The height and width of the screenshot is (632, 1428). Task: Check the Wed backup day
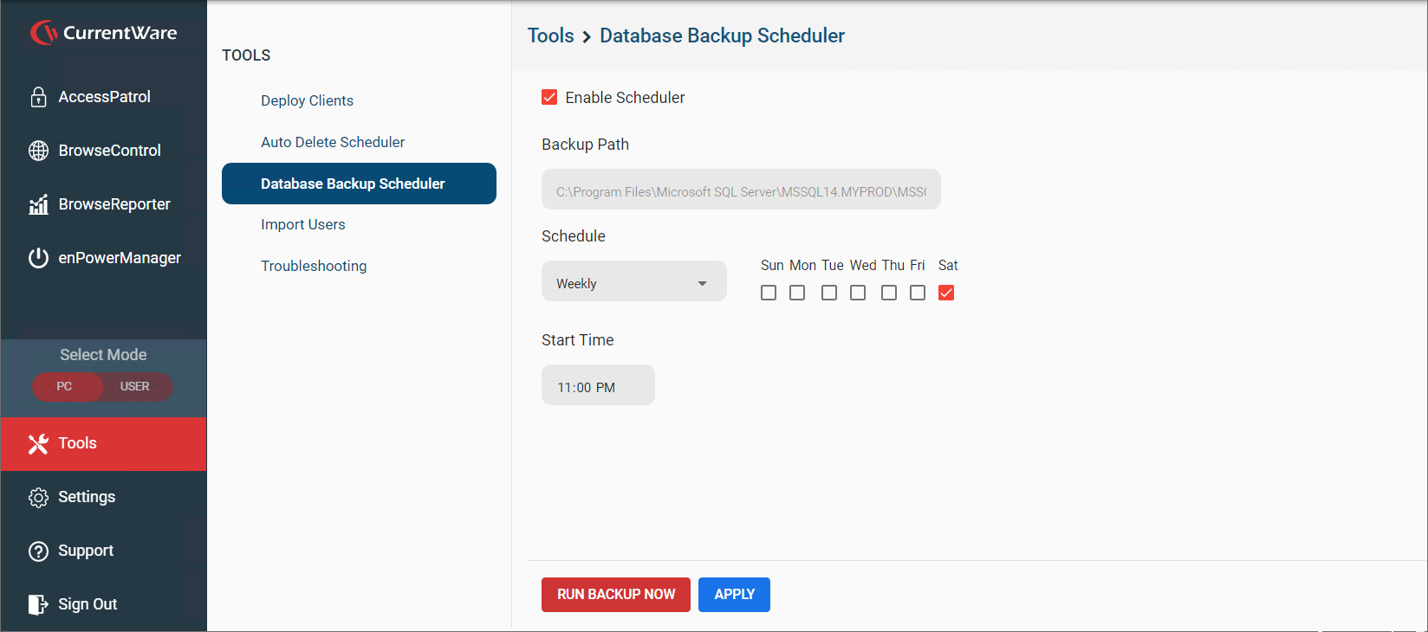pyautogui.click(x=858, y=293)
